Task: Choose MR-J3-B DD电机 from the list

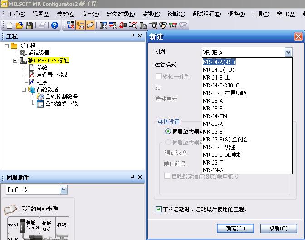Action: point(247,155)
